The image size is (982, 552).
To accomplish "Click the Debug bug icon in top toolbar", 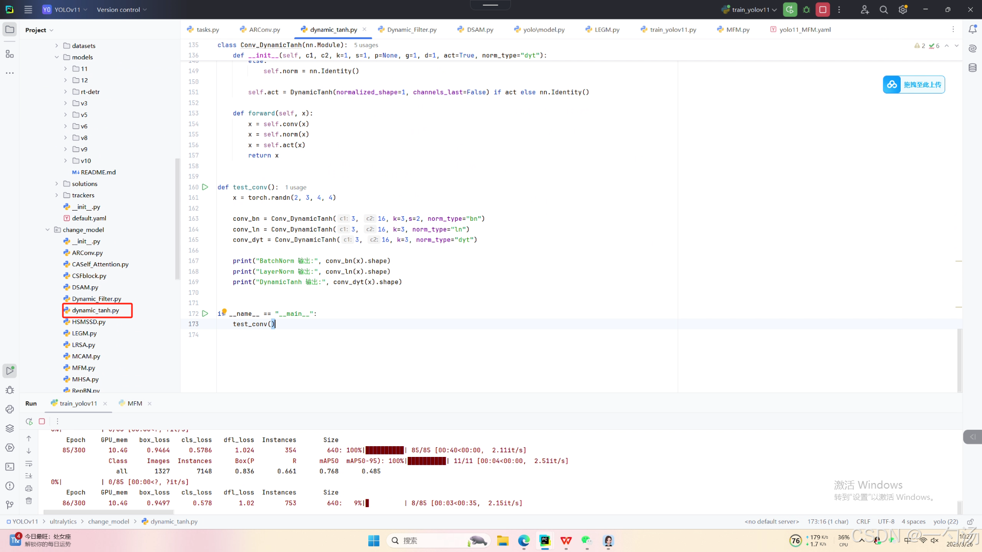I will point(807,10).
